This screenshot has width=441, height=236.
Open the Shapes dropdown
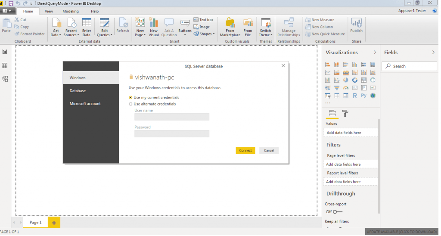(204, 34)
